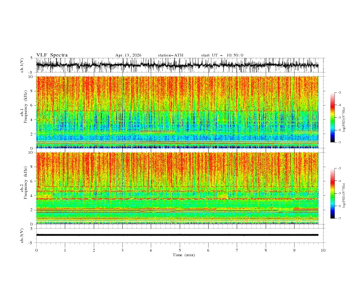
Task: Click the ch.2 spectrogram colorbar
Action: coord(333,193)
